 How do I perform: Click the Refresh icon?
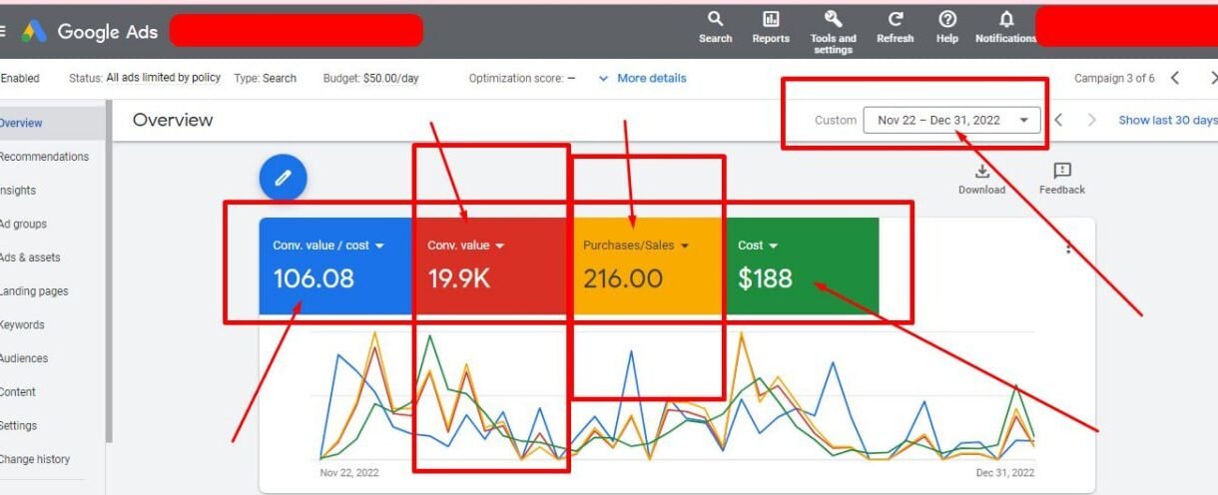click(895, 19)
